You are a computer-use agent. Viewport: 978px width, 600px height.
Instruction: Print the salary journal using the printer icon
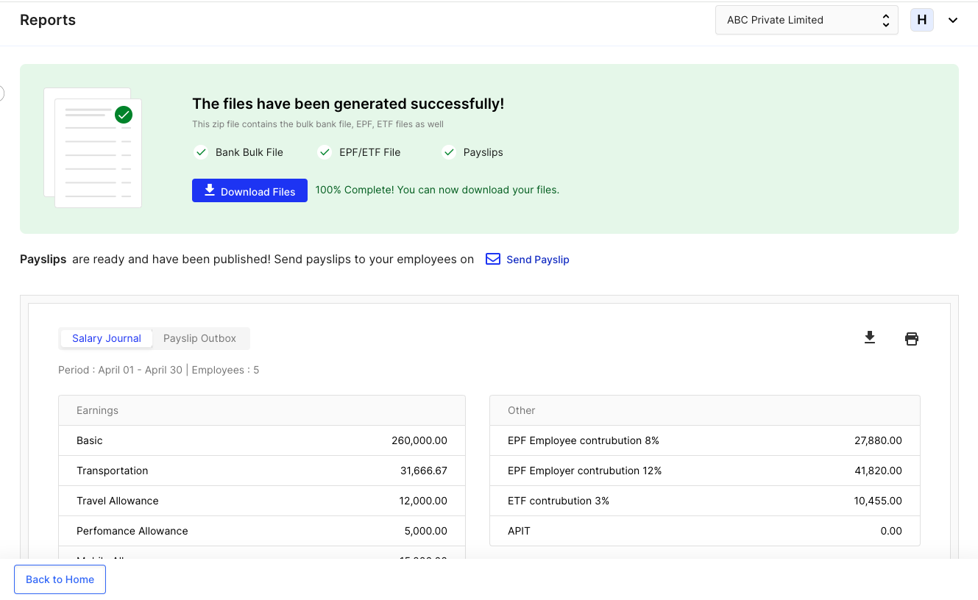point(912,338)
